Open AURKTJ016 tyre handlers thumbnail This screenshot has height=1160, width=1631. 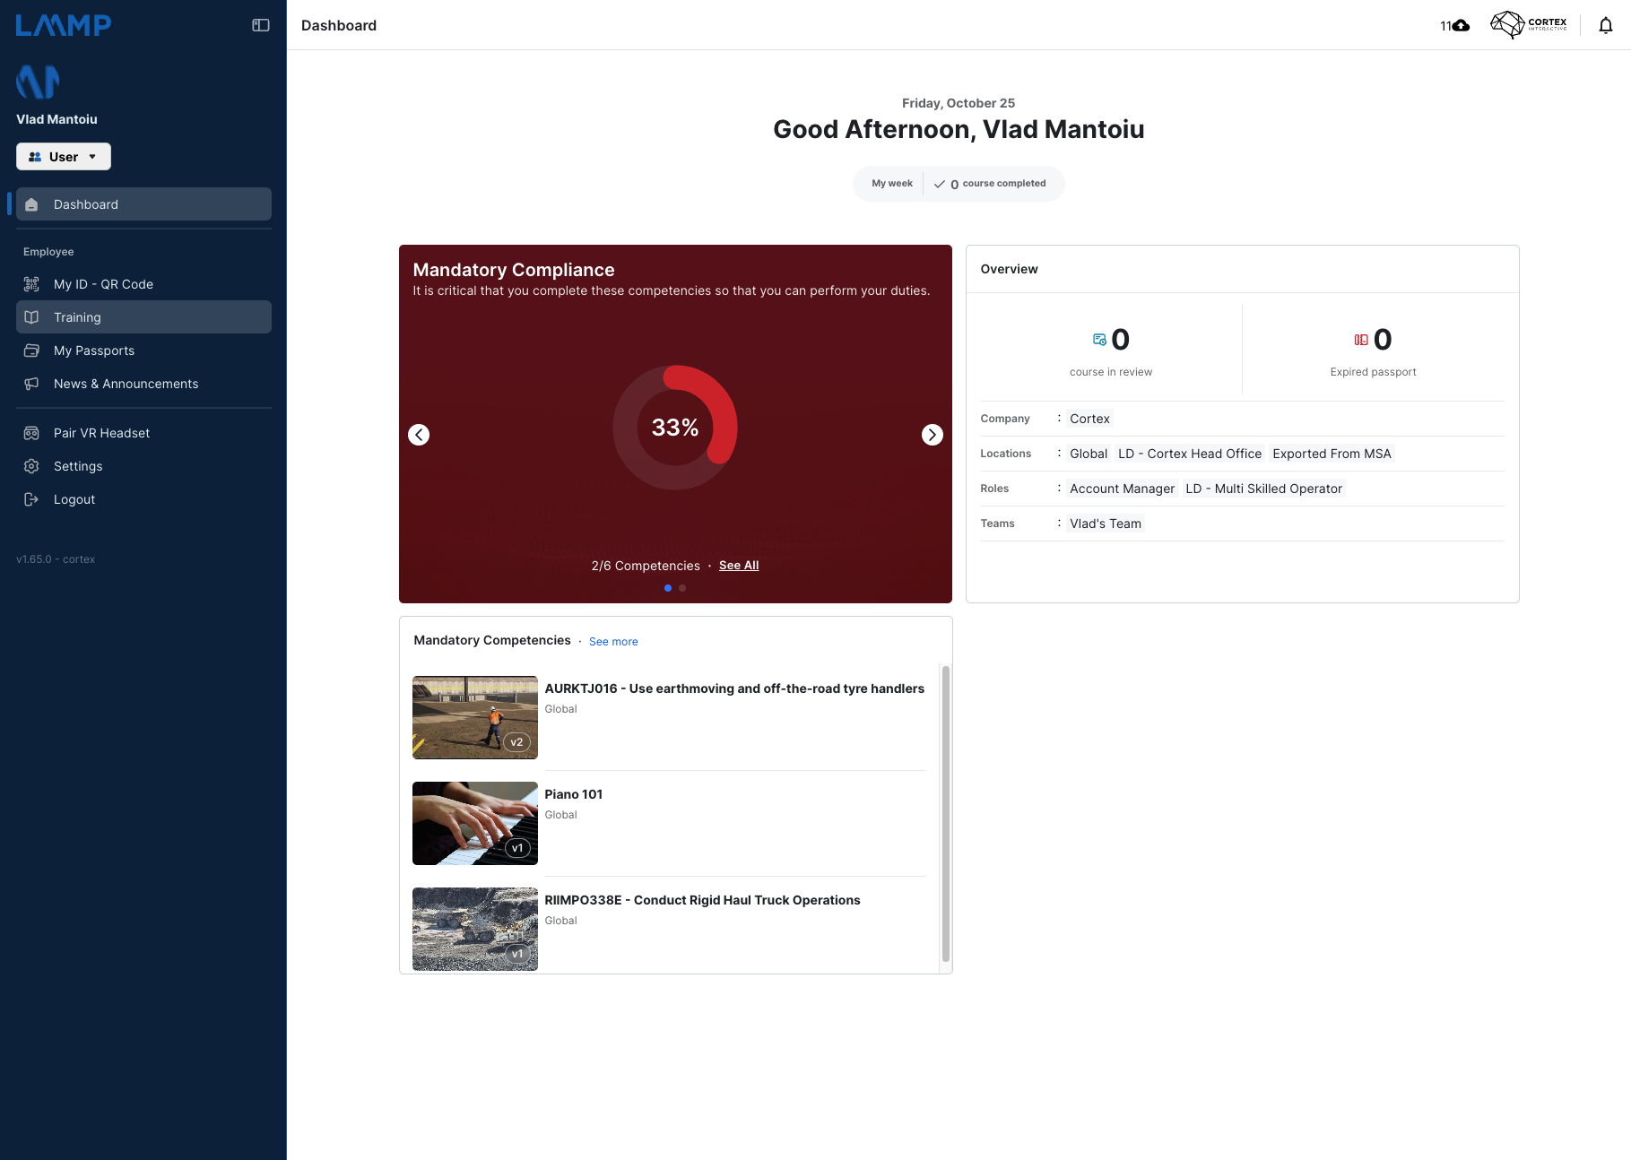[475, 717]
